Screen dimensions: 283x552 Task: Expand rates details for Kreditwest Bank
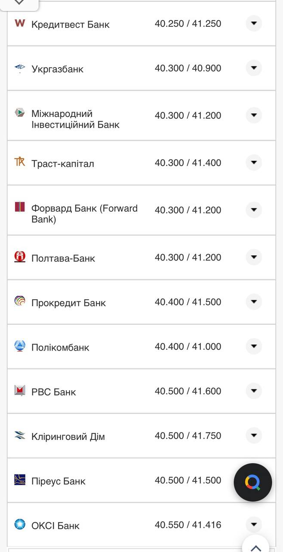pyautogui.click(x=254, y=23)
